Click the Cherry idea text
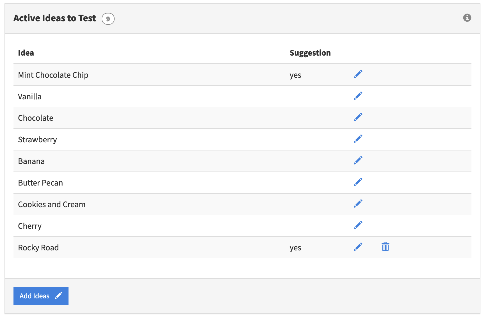This screenshot has width=488, height=320. [30, 226]
